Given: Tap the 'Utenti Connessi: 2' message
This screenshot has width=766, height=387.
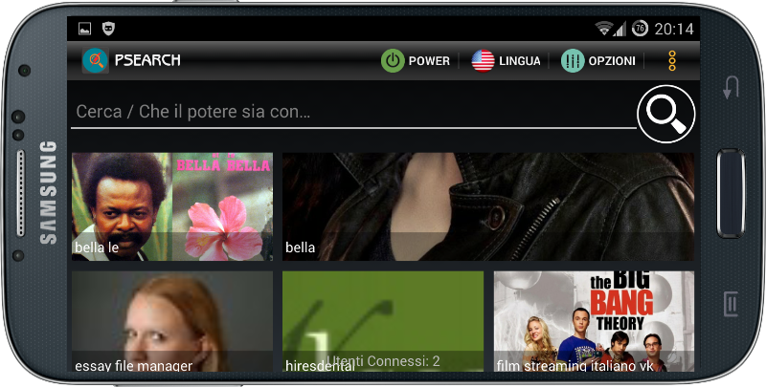Looking at the screenshot, I should (x=383, y=361).
